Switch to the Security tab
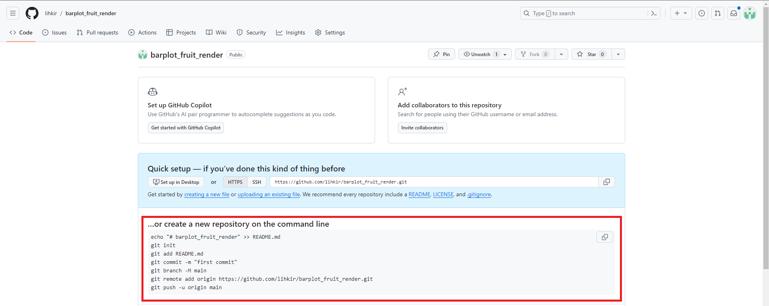Image resolution: width=769 pixels, height=306 pixels. 251,32
